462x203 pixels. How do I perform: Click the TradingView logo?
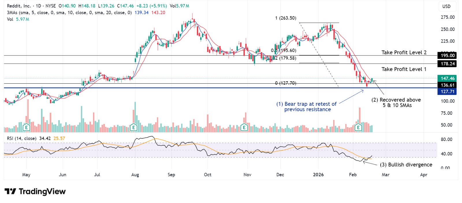(35, 191)
